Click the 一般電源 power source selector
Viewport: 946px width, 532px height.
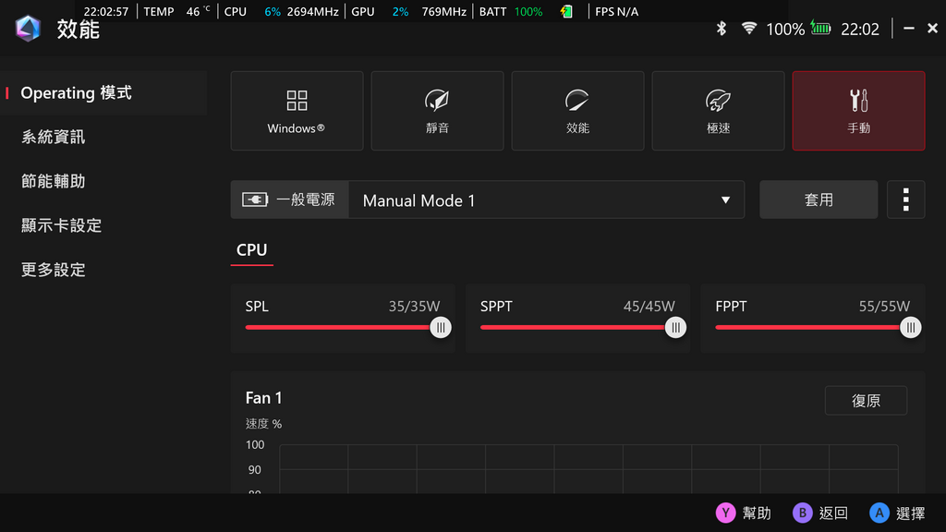[x=289, y=199]
